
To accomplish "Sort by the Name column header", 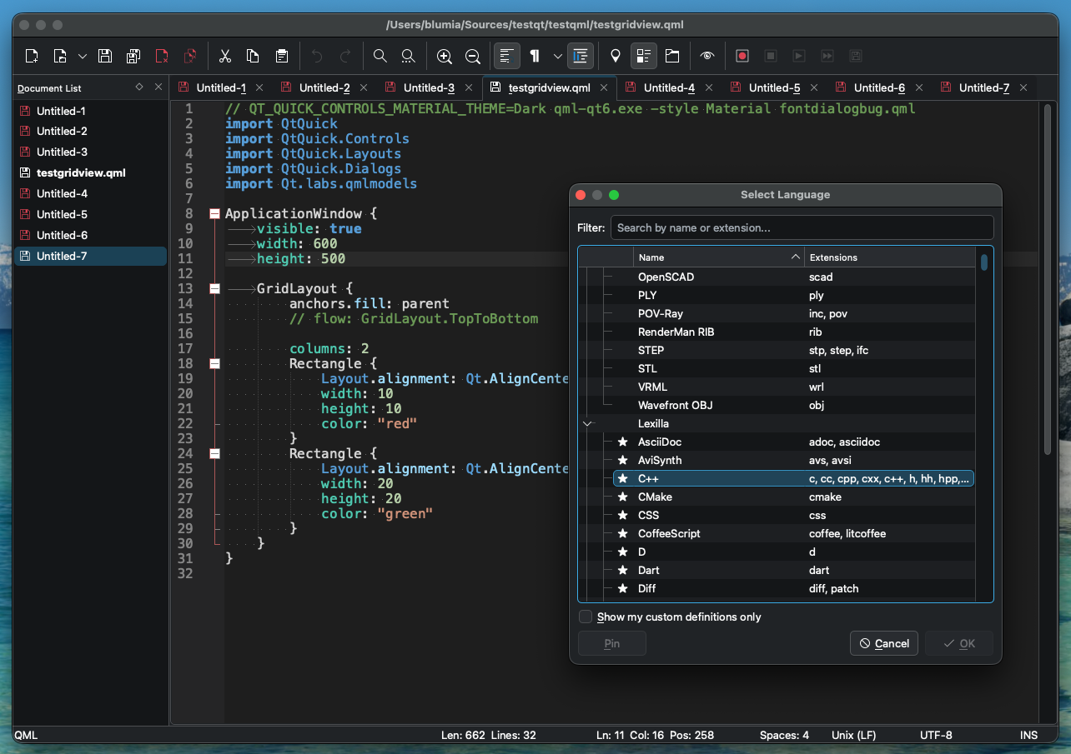I will (719, 257).
